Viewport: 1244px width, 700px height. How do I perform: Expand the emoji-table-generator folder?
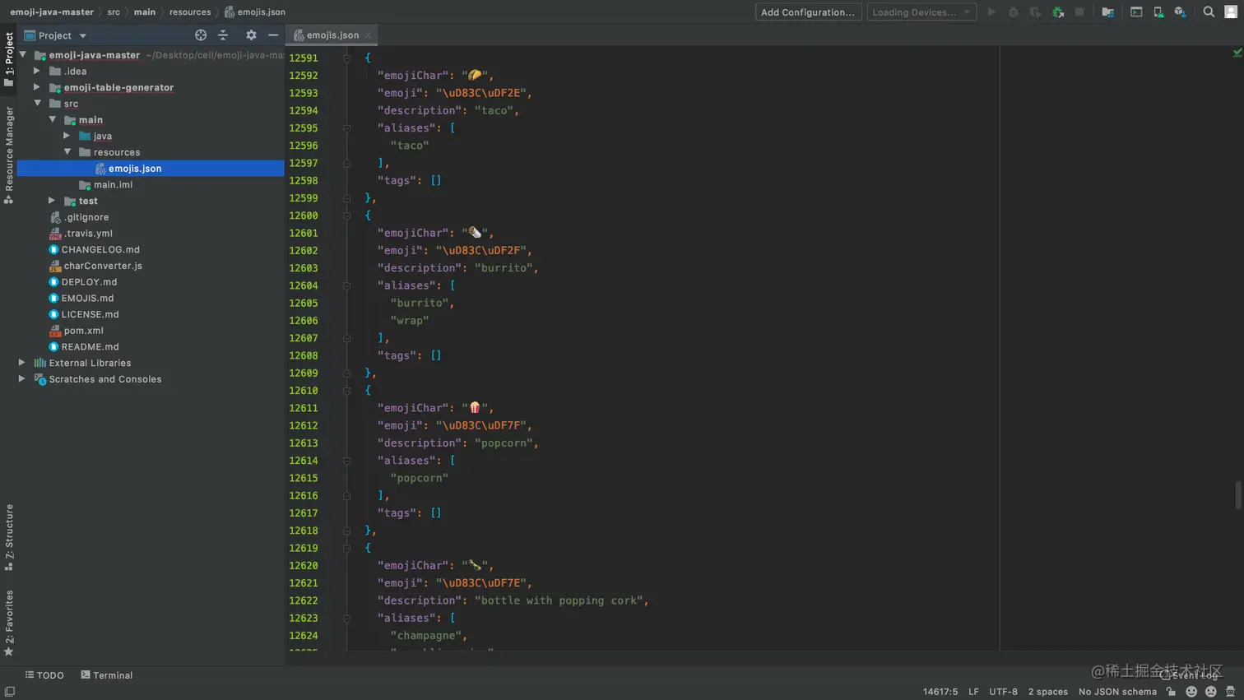click(x=37, y=87)
